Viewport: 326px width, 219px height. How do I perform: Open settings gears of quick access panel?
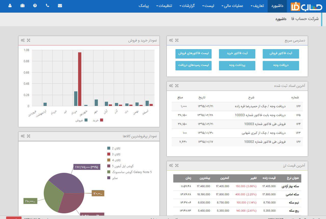tap(171, 40)
